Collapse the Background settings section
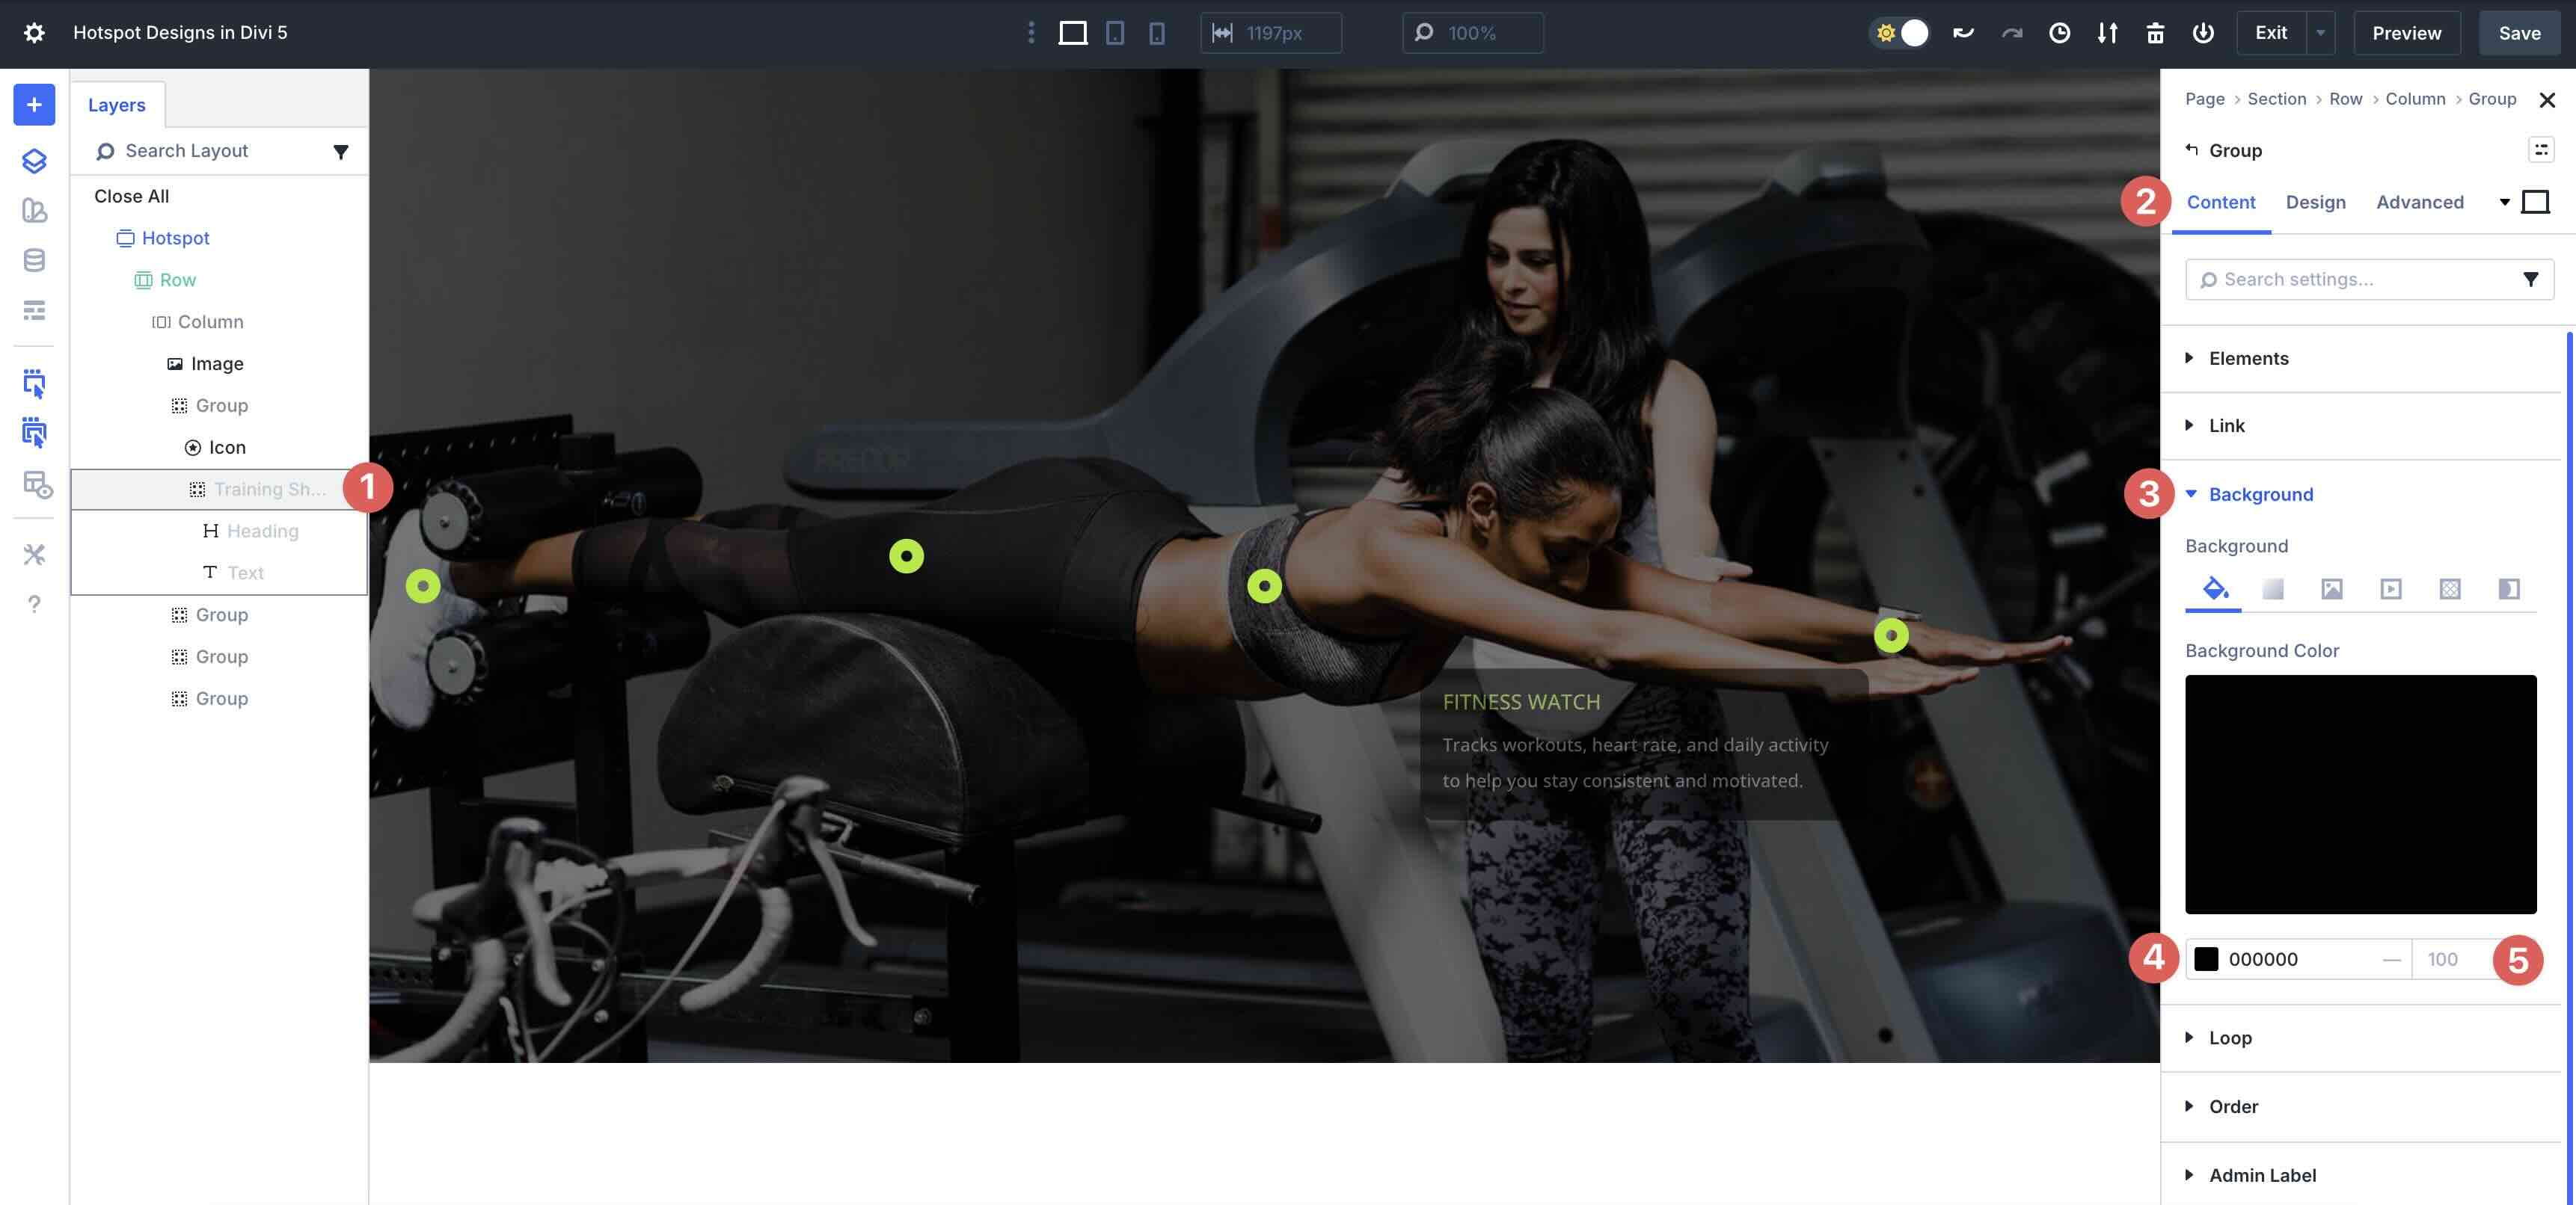The width and height of the screenshot is (2576, 1205). (2260, 493)
